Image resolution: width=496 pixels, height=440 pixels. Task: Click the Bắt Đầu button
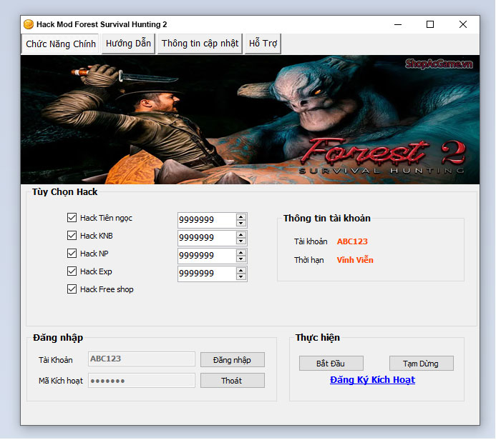pos(331,364)
